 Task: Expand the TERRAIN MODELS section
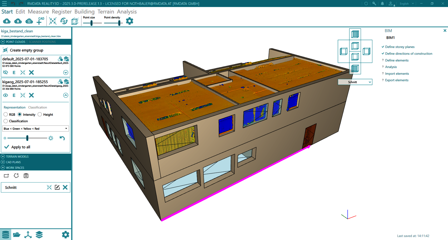pyautogui.click(x=3, y=157)
